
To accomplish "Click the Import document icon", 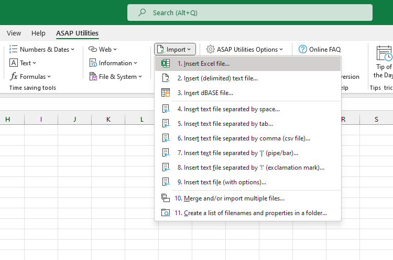I will tap(160, 49).
